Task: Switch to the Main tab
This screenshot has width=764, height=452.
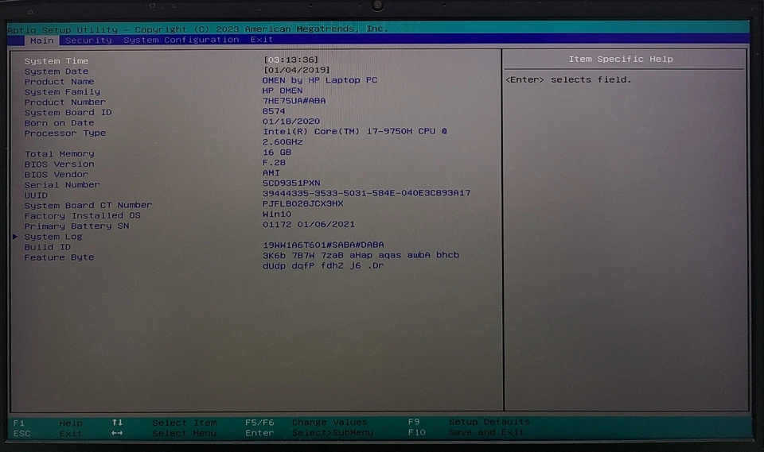Action: click(x=42, y=41)
